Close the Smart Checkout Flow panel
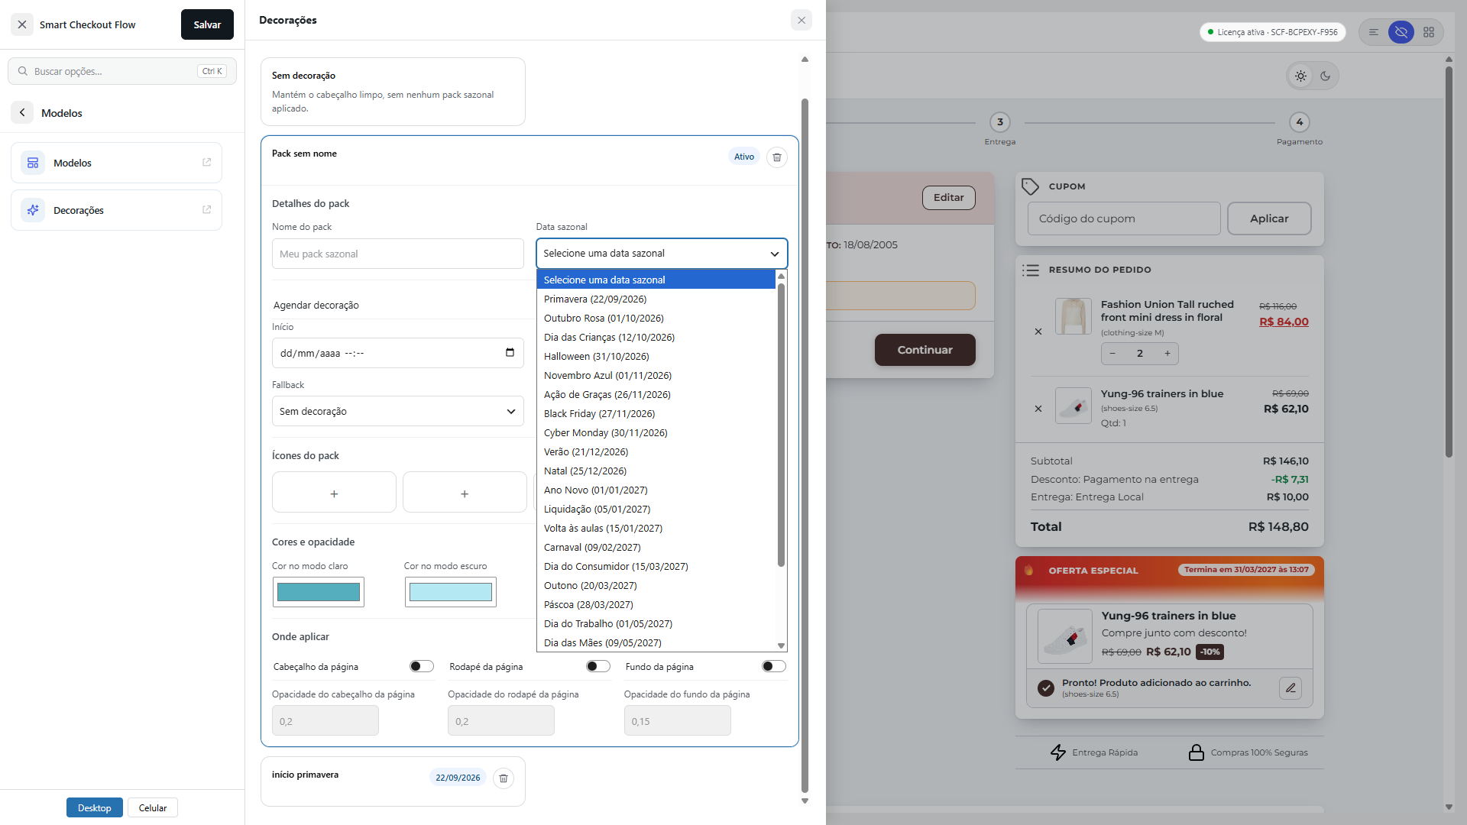This screenshot has width=1467, height=825. 22,24
